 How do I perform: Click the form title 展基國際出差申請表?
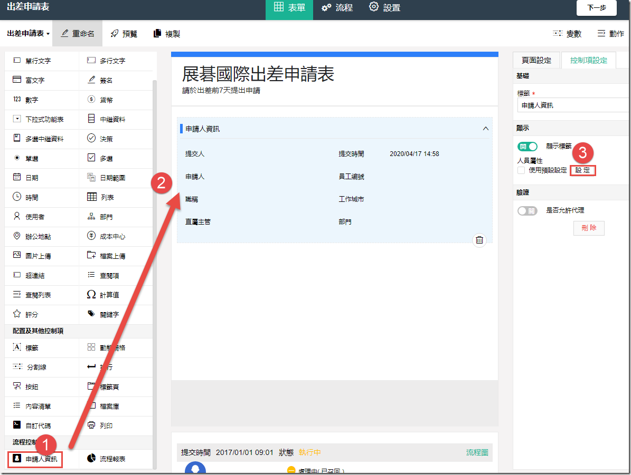tap(258, 74)
